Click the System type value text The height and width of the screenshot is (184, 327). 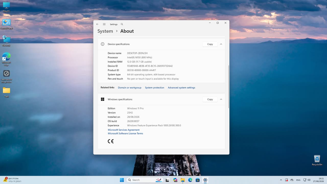pyautogui.click(x=151, y=75)
